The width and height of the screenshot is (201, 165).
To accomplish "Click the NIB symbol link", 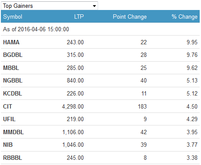I will (x=8, y=145).
